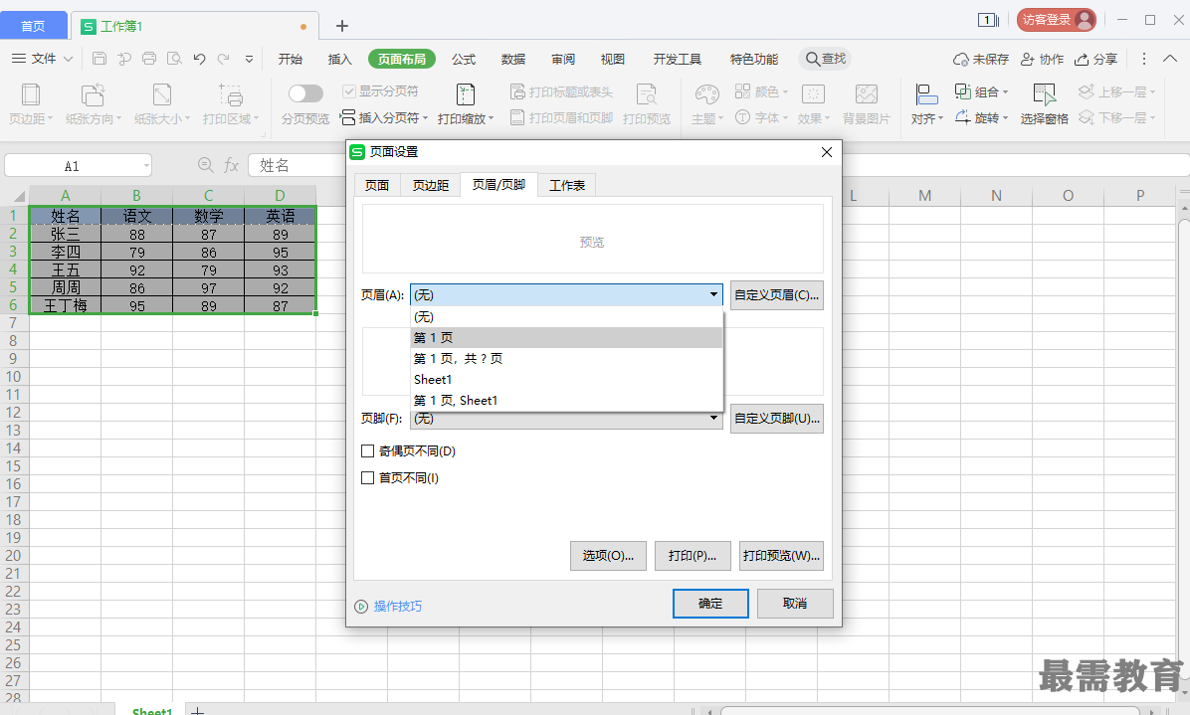Confirm dialog with 确定 button

[710, 604]
